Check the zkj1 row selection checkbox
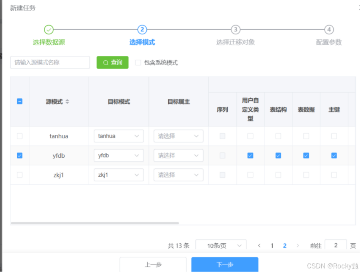The image size is (360, 272). click(20, 175)
